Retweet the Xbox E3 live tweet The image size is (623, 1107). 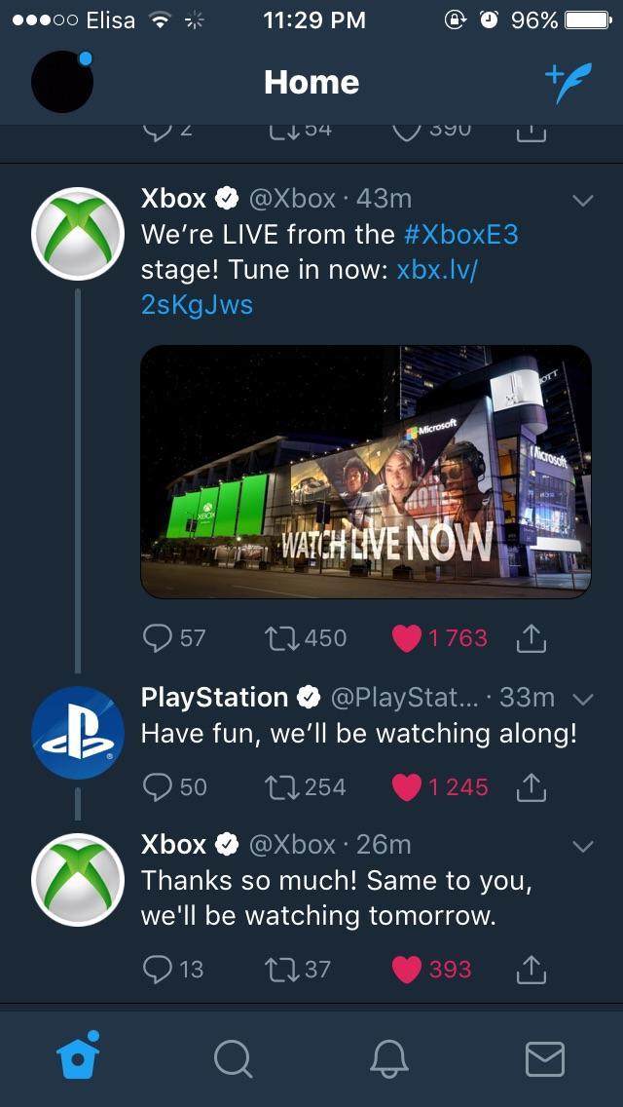tap(283, 638)
